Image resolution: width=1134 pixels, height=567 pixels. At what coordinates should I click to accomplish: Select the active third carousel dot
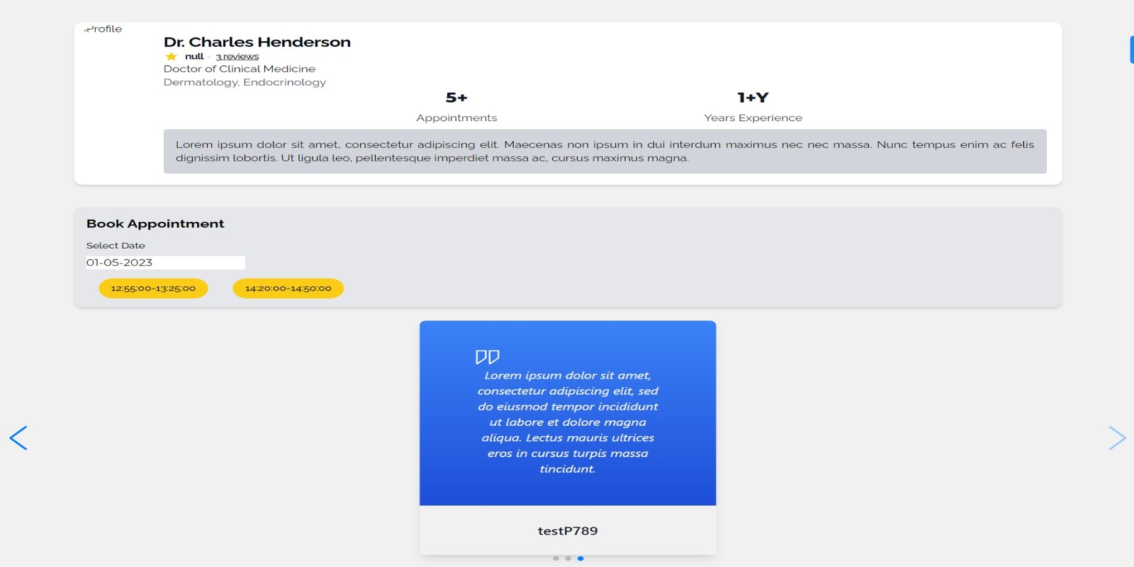[x=580, y=558]
